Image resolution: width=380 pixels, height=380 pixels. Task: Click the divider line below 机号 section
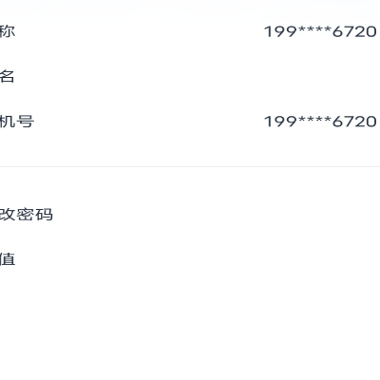point(190,166)
